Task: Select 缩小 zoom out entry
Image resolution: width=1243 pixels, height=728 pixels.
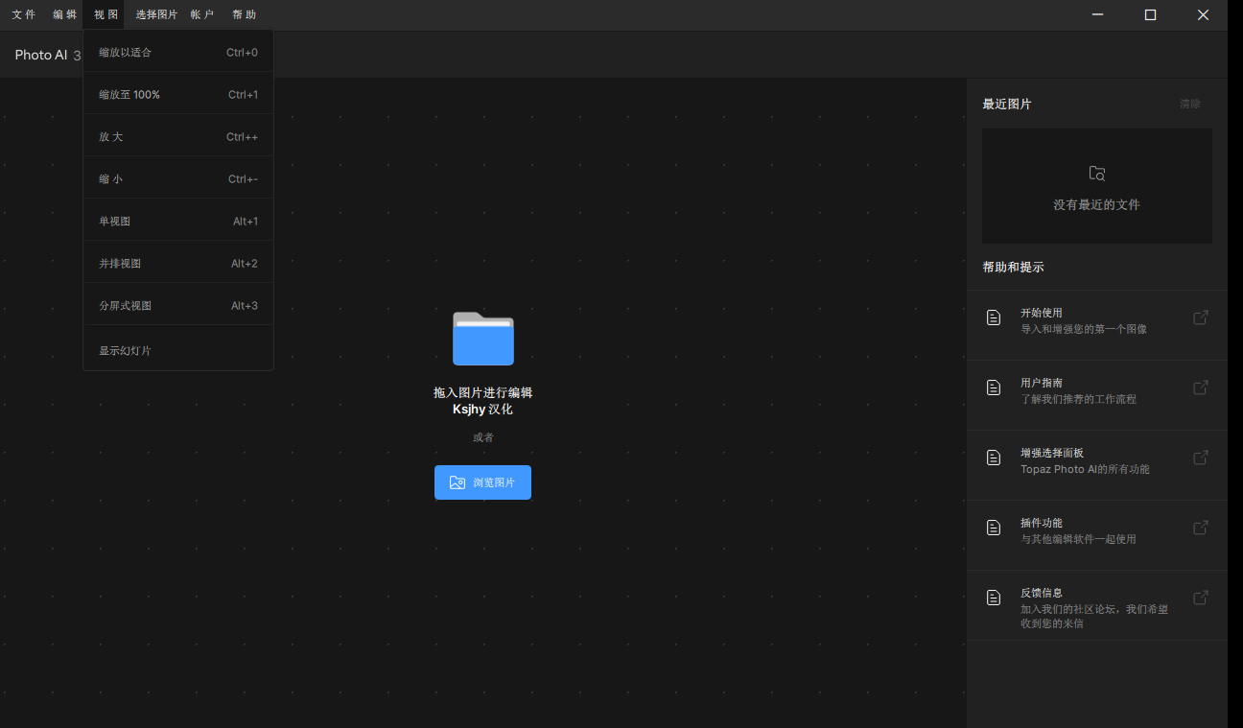Action: (x=178, y=179)
